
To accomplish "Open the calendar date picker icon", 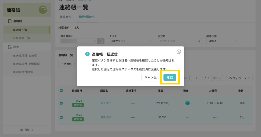I will [101, 41].
